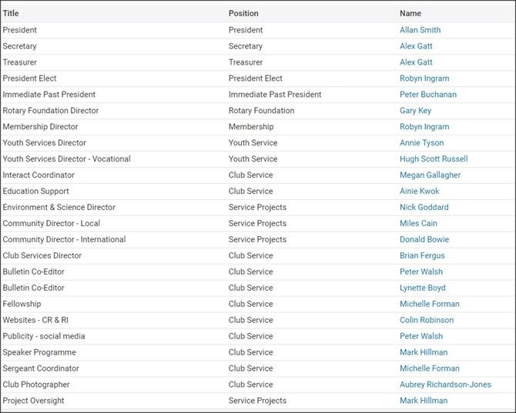Open Alex Gatt link in Treasurer row
The height and width of the screenshot is (413, 516).
point(416,62)
